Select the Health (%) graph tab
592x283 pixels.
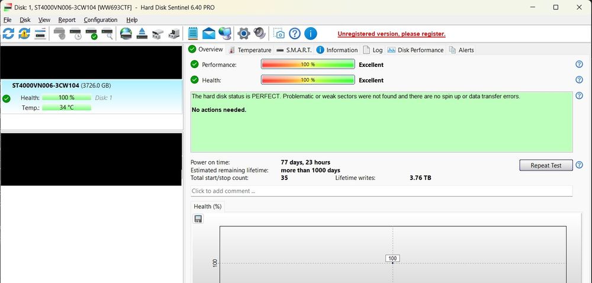(207, 207)
